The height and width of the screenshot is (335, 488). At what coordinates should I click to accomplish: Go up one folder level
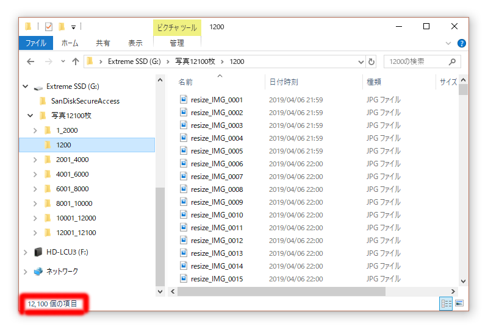coord(76,62)
